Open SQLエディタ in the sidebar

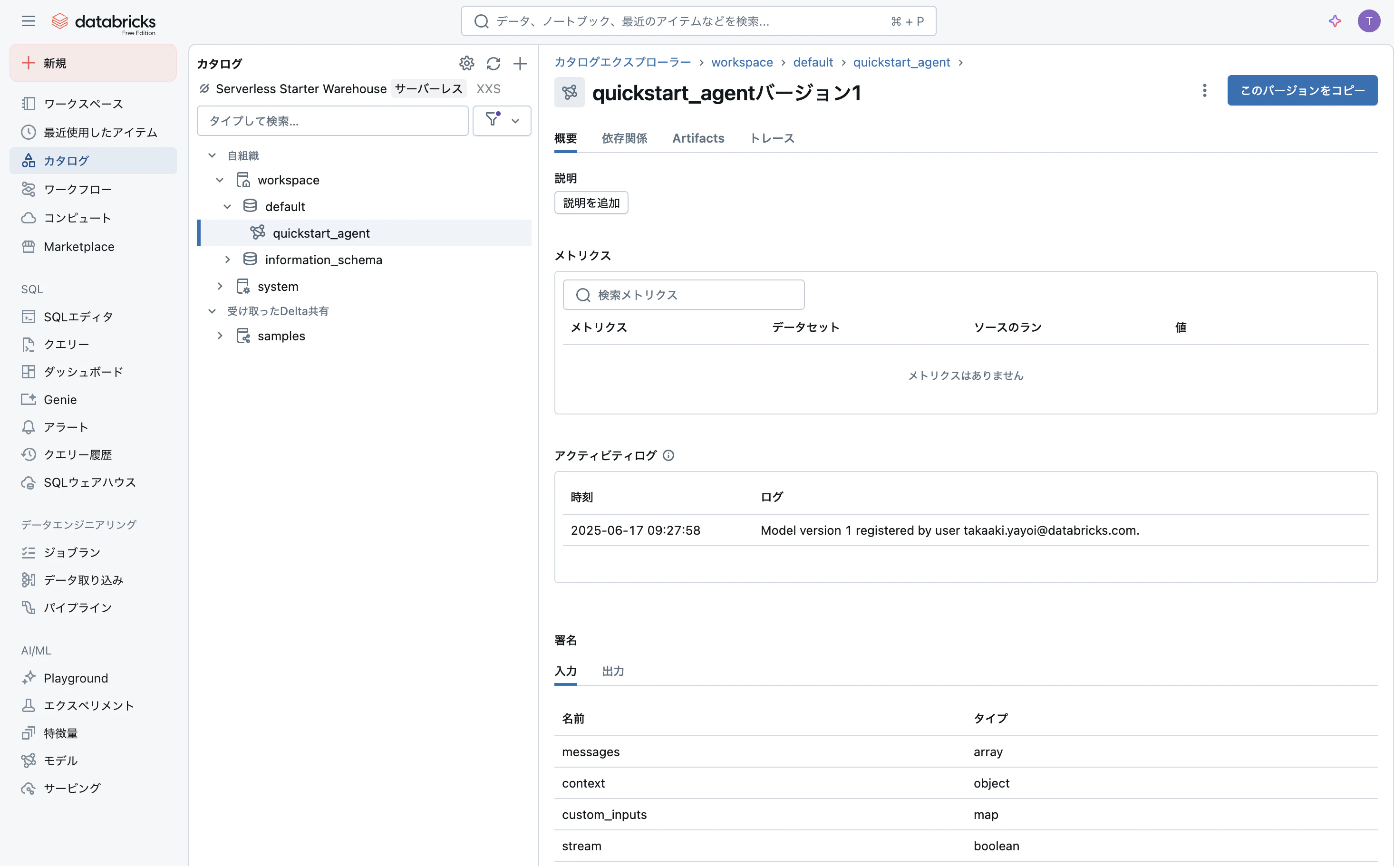click(93, 317)
